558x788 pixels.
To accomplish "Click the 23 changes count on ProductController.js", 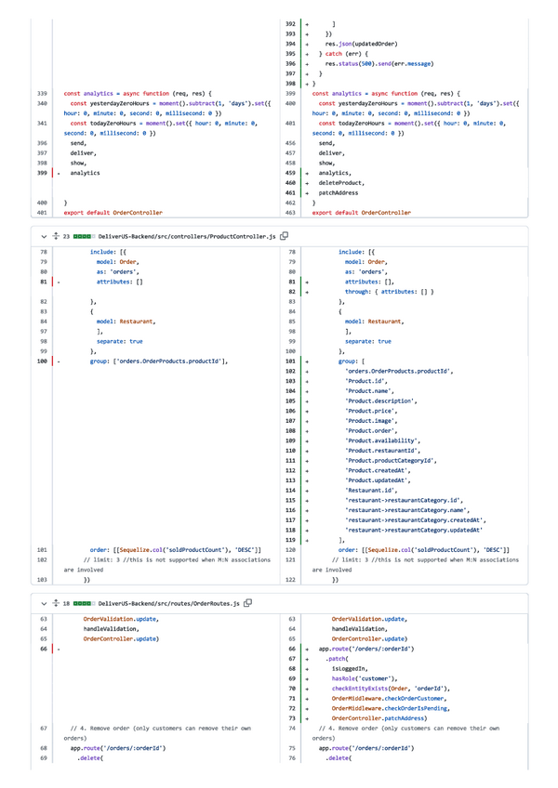I will (x=67, y=237).
